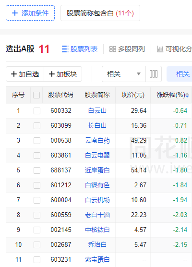This screenshot has height=267, width=192.
Task: Open the 可视化分析 tab
Action: (x=174, y=49)
